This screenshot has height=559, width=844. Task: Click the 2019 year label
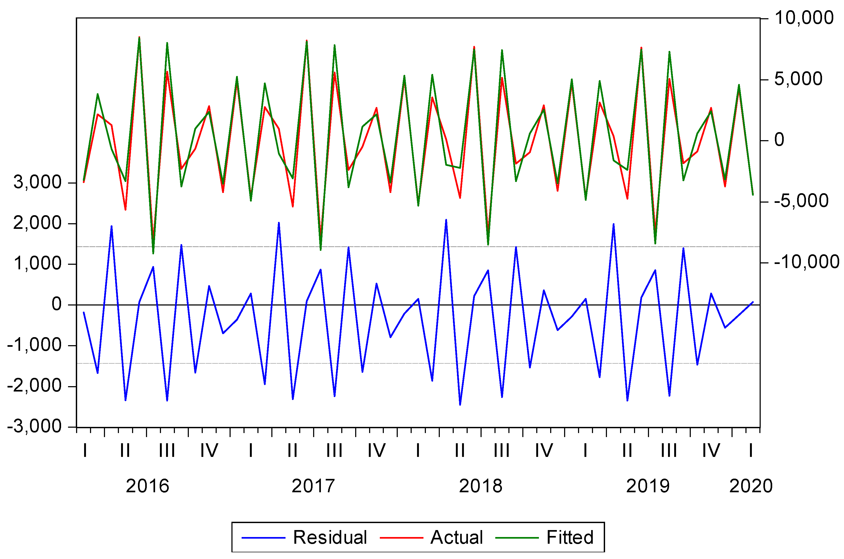[648, 486]
